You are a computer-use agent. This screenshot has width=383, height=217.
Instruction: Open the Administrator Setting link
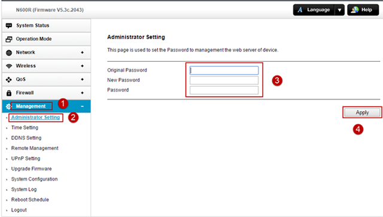[35, 117]
